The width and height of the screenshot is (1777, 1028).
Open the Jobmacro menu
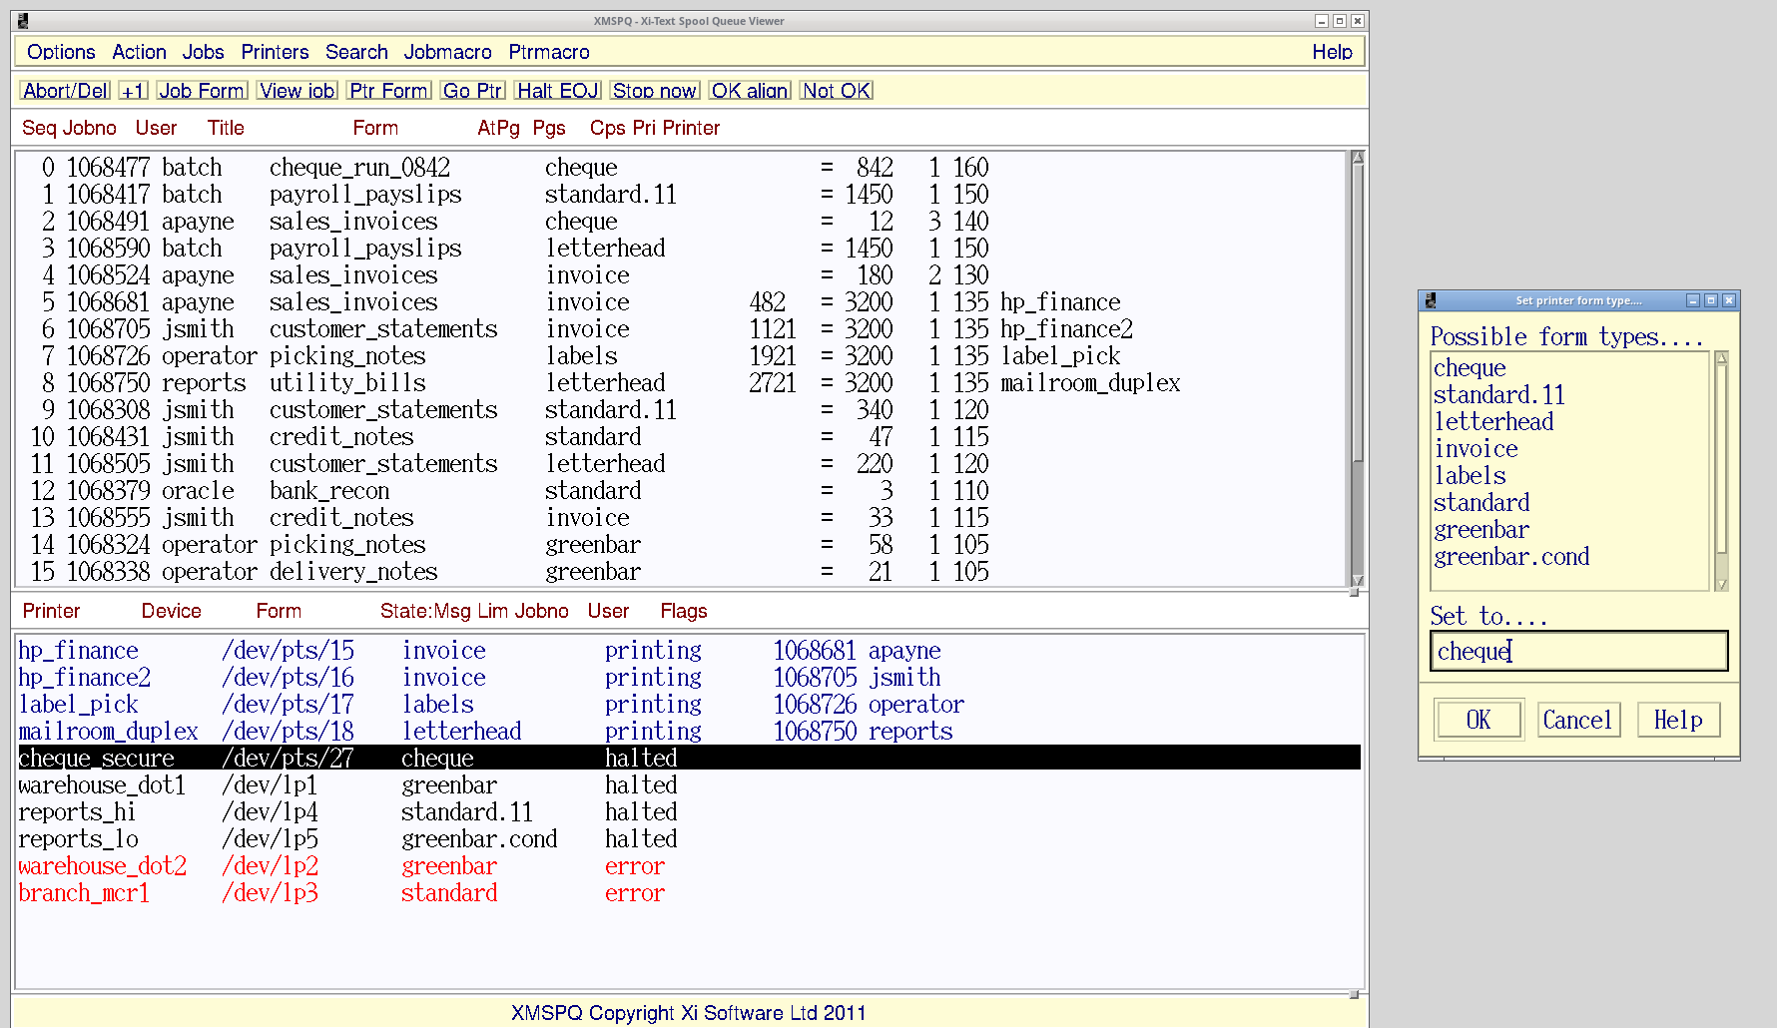447,52
